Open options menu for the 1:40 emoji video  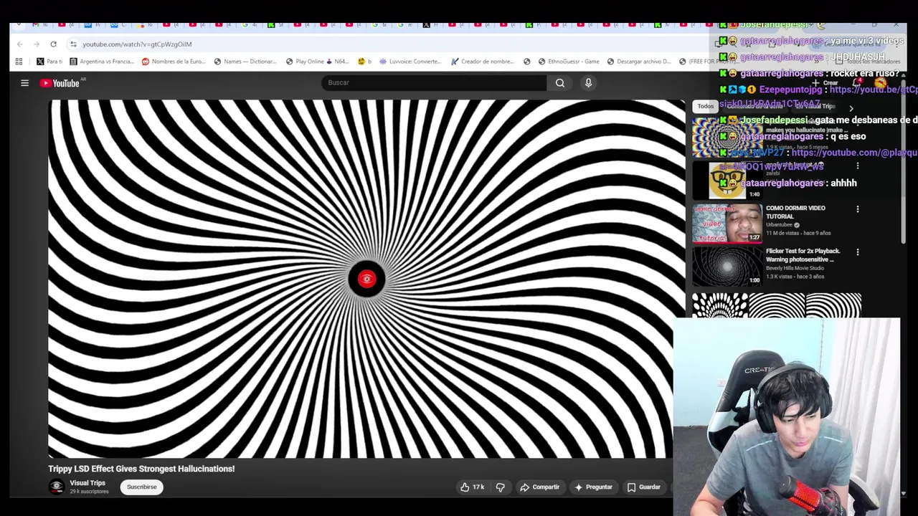(857, 166)
